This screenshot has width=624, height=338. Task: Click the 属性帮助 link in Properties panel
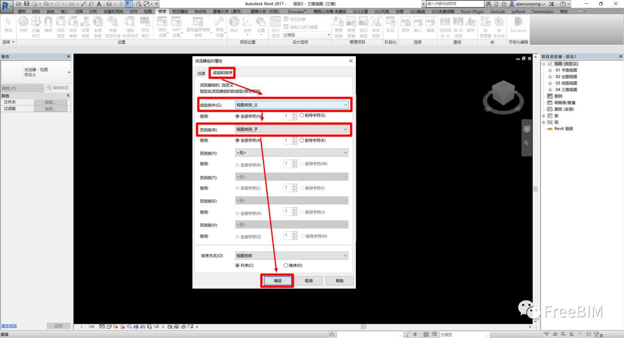coord(9,326)
